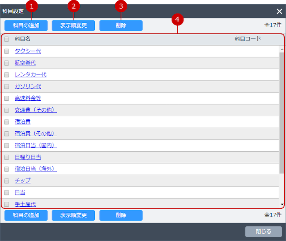Close the 科目設定 dialog with X icon
The height and width of the screenshot is (241, 286).
pyautogui.click(x=279, y=11)
